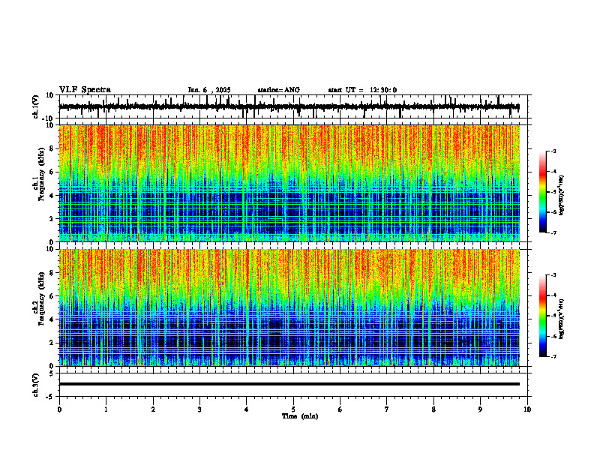Click the ch.1 voltage waveform trace
Image resolution: width=594 pixels, height=459 pixels.
[x=289, y=106]
